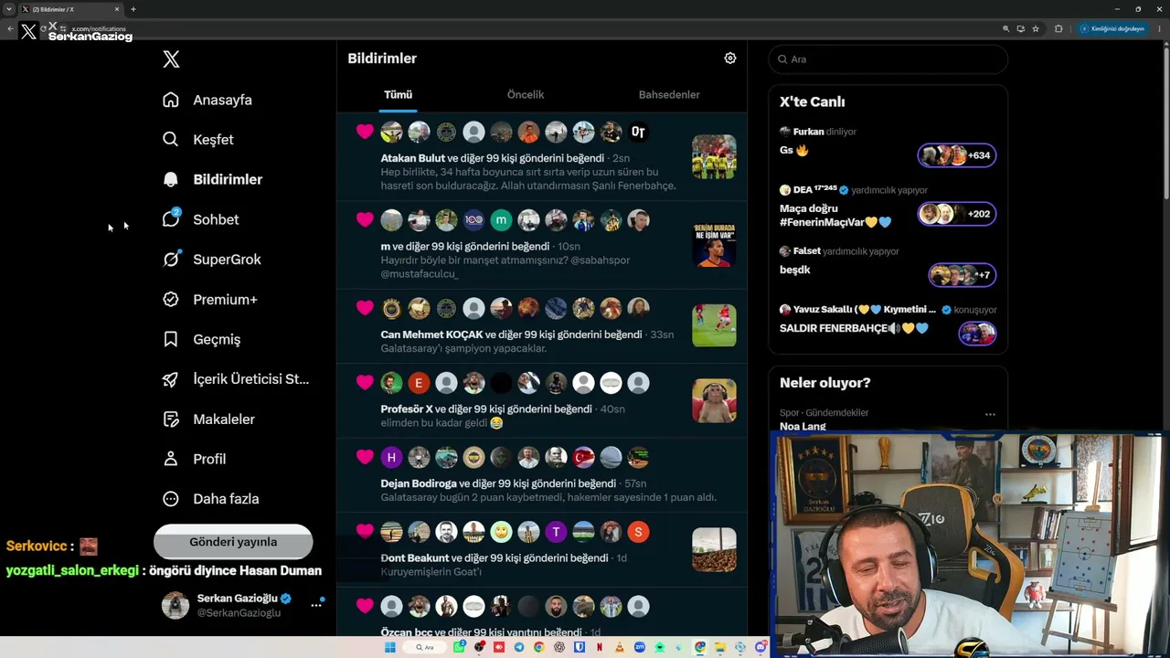1170x658 pixels.
Task: Click the text 'Galatasaray'ı şampiyon yapacaklar.'
Action: pos(463,348)
